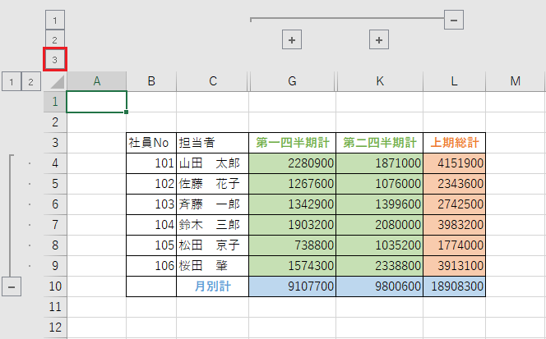Viewport: 546px width, 339px height.
Task: Collapse row group with minus beside row 10
Action: (x=12, y=286)
